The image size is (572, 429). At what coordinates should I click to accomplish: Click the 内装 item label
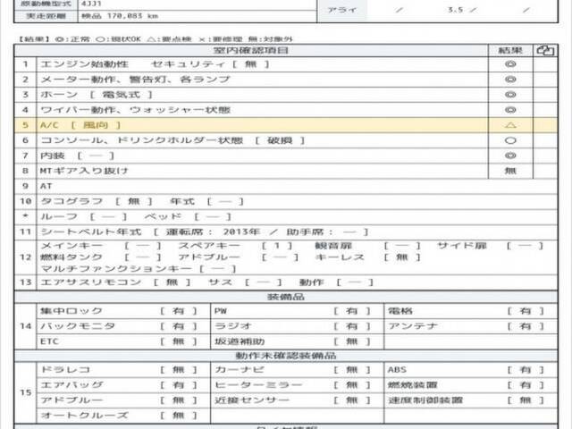coord(53,156)
